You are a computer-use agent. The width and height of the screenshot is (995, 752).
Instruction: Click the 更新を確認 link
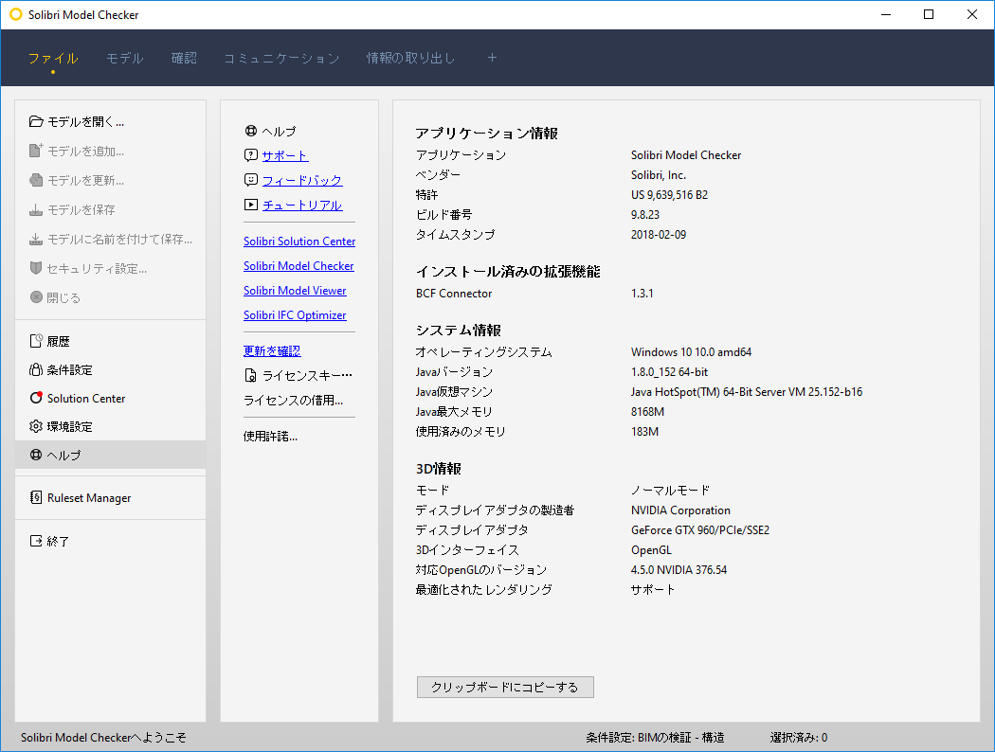click(272, 350)
